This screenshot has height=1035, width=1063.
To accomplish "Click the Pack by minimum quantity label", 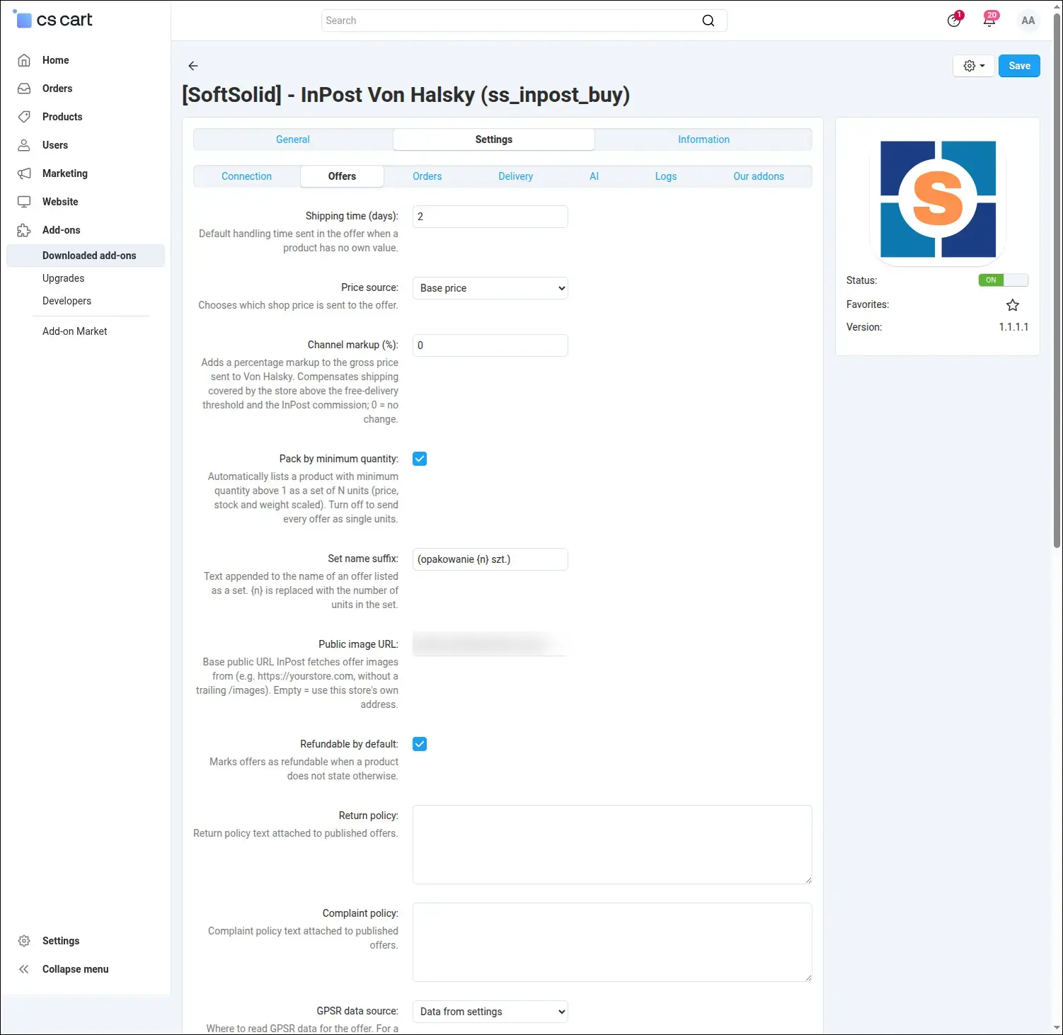I will [339, 459].
